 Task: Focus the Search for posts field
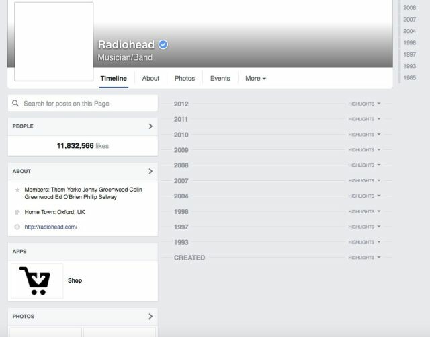click(83, 104)
